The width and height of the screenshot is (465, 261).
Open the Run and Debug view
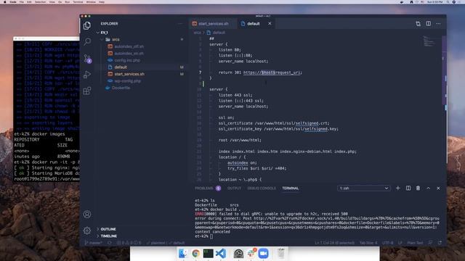tap(87, 75)
